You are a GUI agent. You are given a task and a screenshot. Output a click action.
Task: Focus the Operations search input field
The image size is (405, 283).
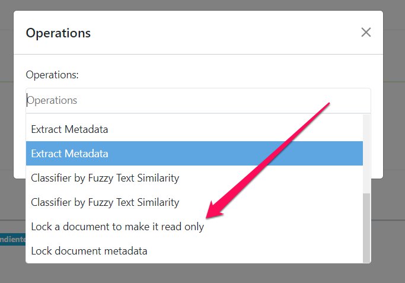click(x=198, y=100)
